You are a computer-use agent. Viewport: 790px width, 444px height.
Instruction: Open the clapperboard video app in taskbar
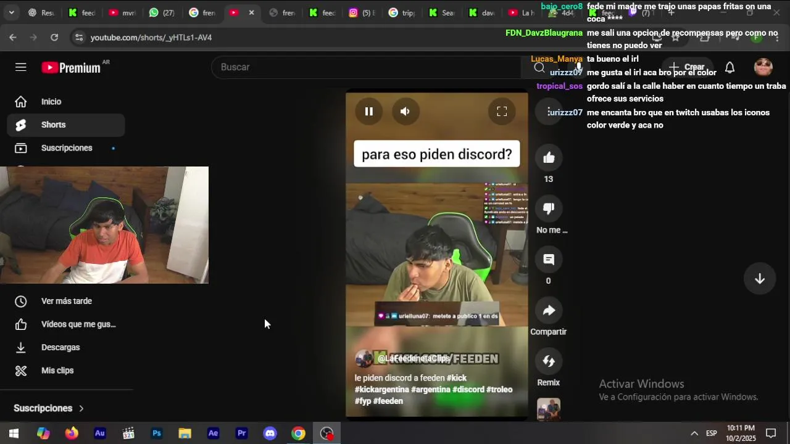click(128, 434)
